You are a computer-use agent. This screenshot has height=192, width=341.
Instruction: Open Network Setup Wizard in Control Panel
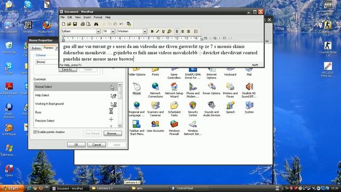[174, 90]
